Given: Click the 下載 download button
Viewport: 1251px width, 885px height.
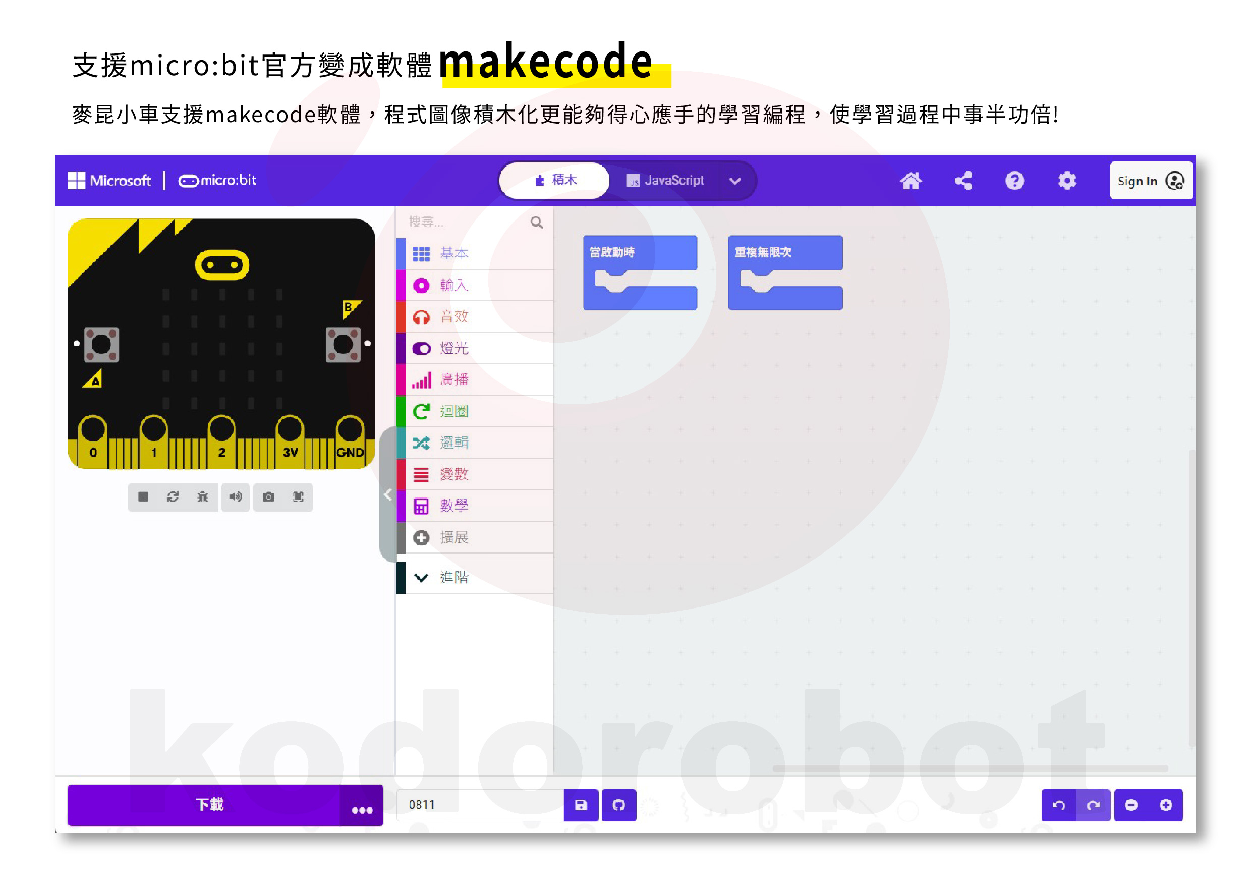Looking at the screenshot, I should [204, 804].
